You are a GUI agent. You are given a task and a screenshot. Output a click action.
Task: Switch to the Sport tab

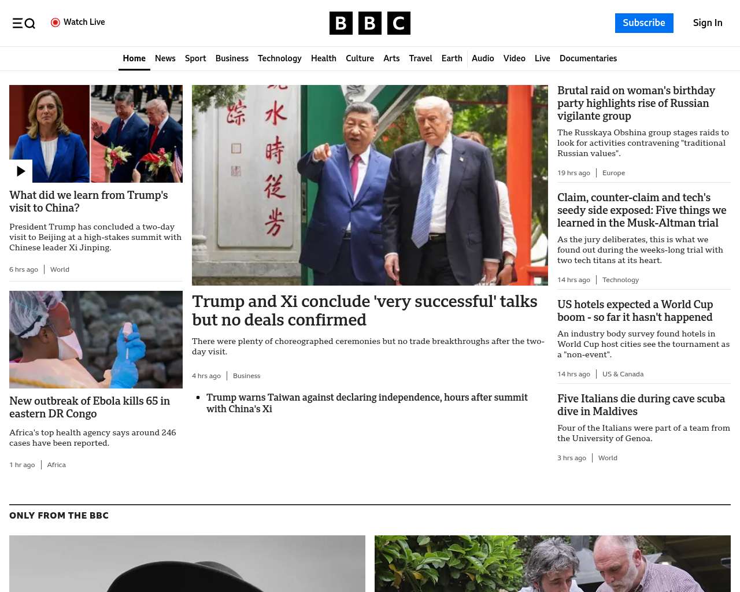tap(195, 58)
